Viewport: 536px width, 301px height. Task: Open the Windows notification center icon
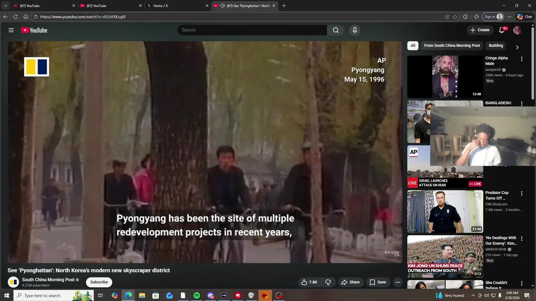(x=527, y=296)
